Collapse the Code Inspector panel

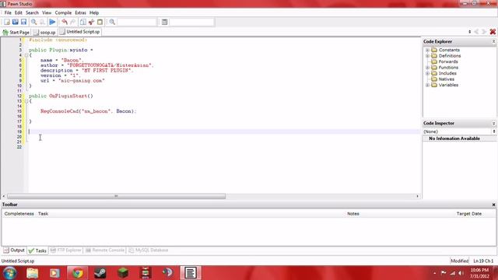click(493, 123)
